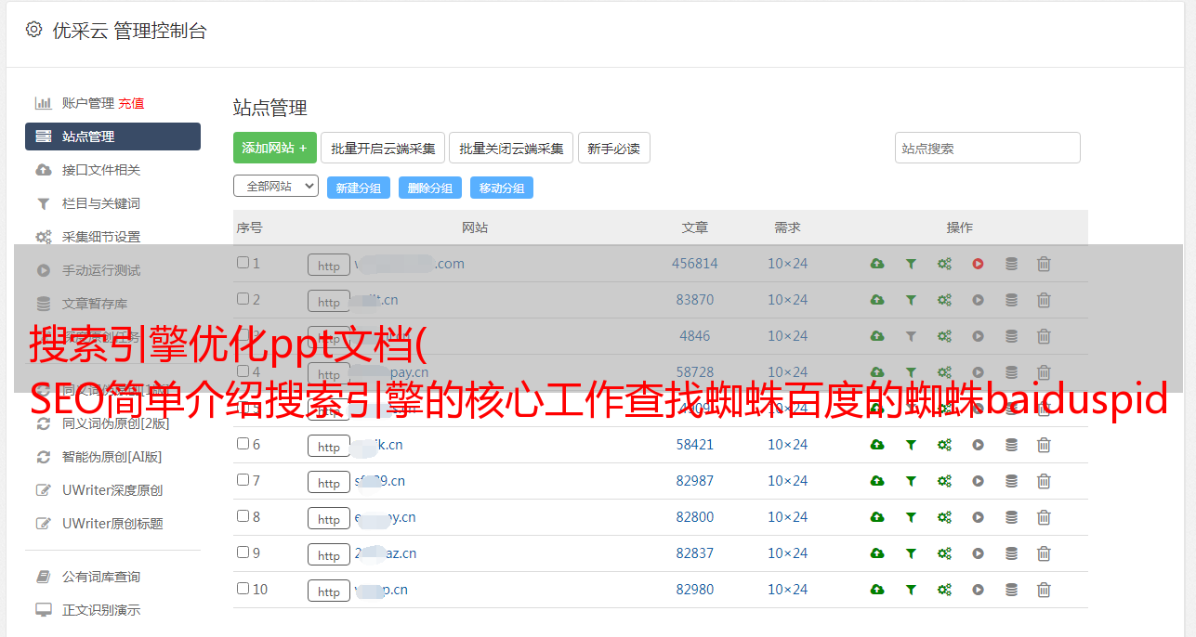
Task: Go to 栏目与关键词 section
Action: [x=101, y=203]
